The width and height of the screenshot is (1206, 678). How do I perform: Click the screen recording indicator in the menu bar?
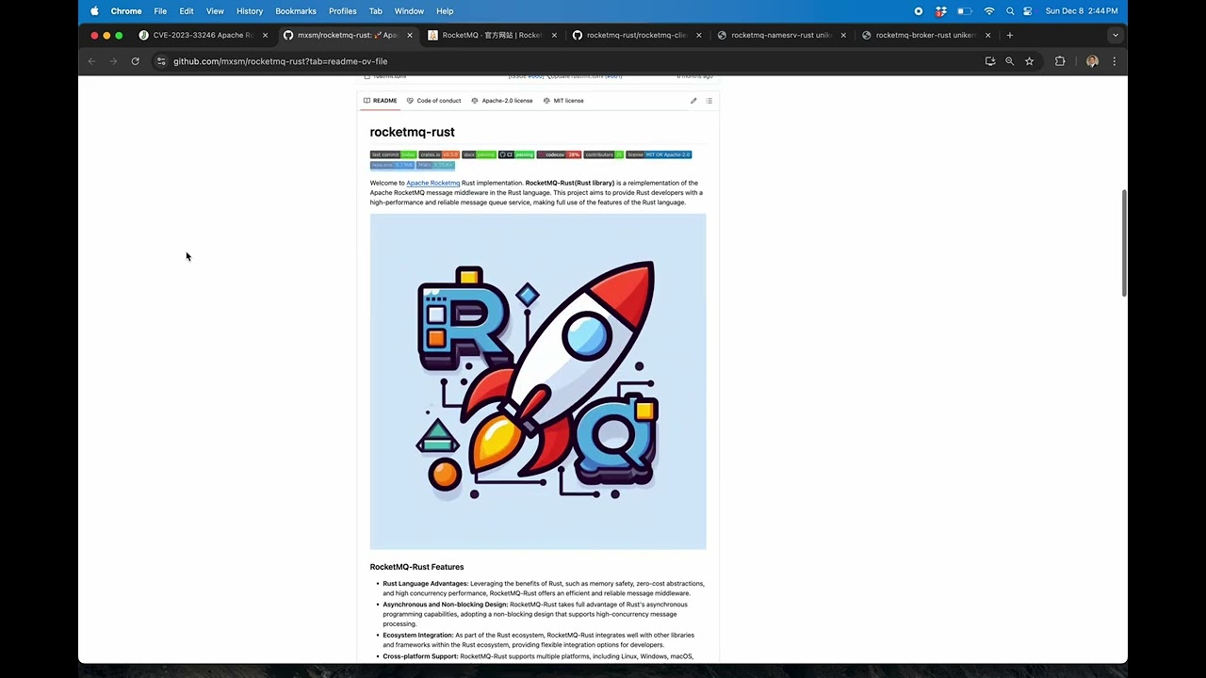point(919,11)
